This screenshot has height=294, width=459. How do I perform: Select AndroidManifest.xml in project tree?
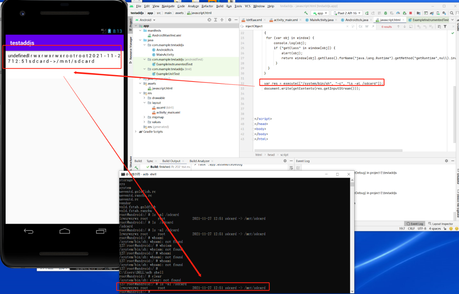(x=164, y=35)
